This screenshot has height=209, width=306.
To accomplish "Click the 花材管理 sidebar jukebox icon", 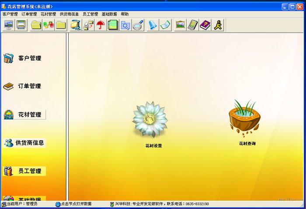I will coord(9,115).
